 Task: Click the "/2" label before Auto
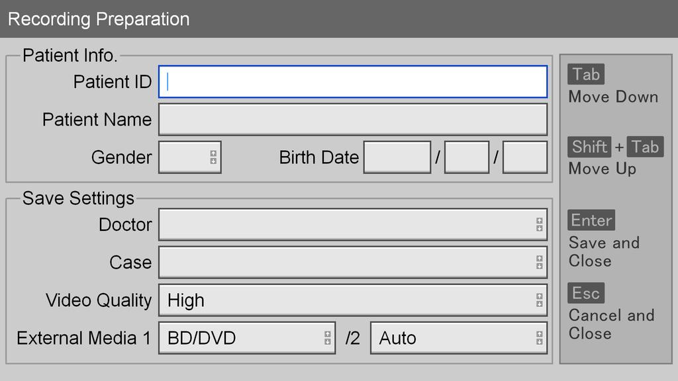[x=353, y=338]
